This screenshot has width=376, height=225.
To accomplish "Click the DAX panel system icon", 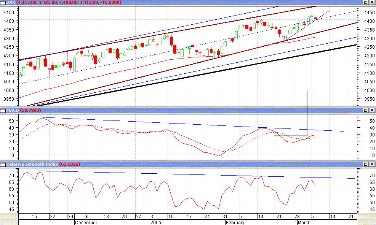I will coord(3,3).
